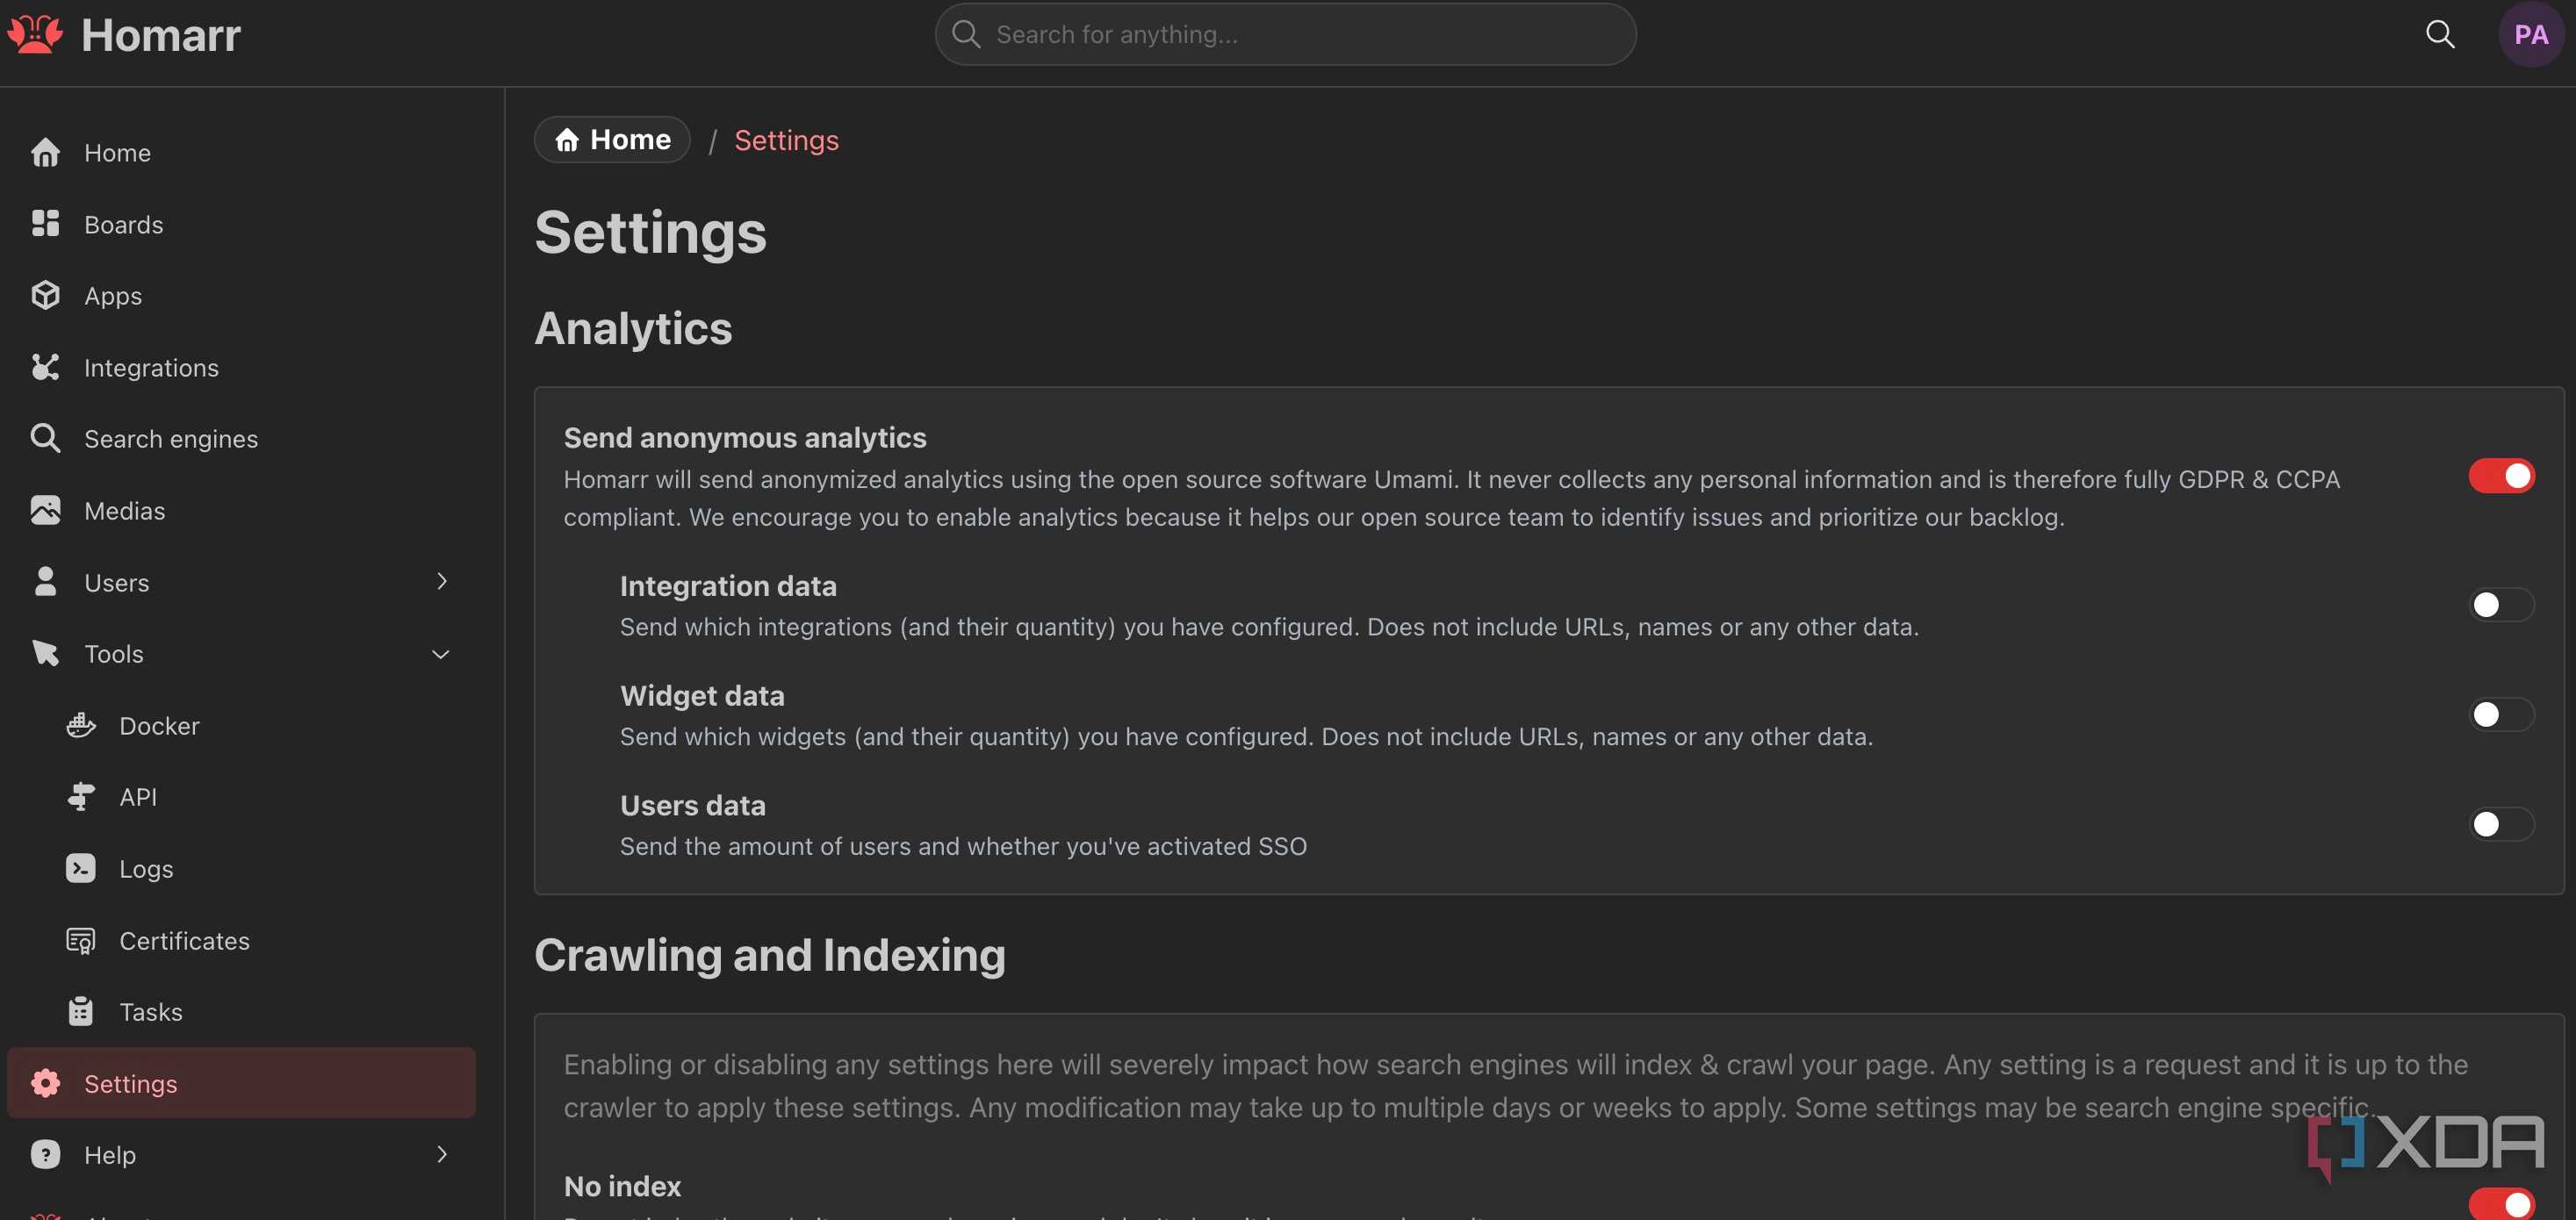Click the Boards grid icon
The image size is (2576, 1220).
[45, 223]
